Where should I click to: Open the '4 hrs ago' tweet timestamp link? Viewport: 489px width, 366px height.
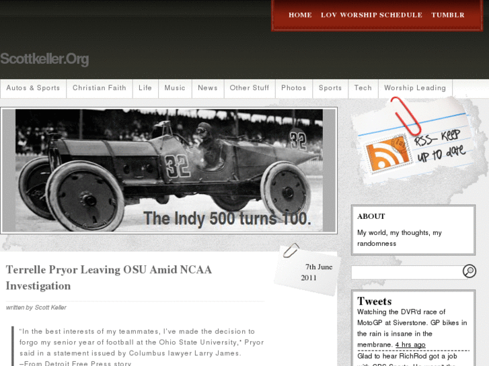coord(410,345)
